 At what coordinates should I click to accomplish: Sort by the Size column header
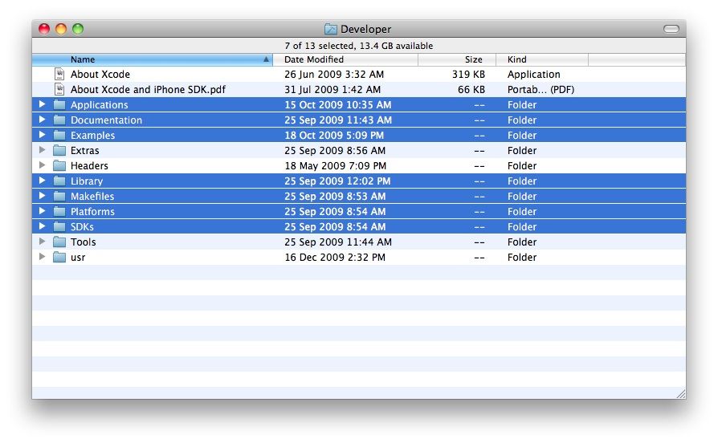(457, 59)
